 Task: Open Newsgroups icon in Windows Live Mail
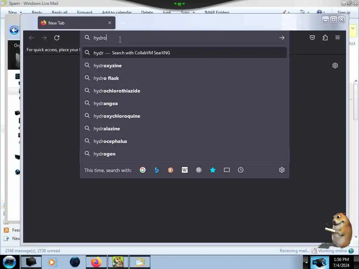click(12, 238)
